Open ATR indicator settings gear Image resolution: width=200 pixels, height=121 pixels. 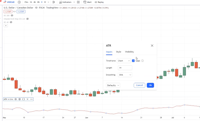[20, 99]
